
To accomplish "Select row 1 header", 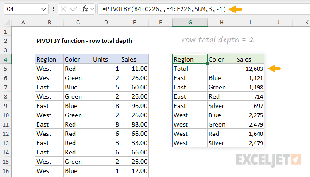I will (5, 31).
